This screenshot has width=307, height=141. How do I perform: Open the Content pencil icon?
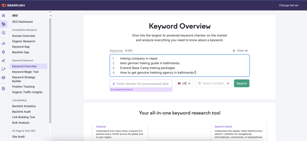[4, 60]
